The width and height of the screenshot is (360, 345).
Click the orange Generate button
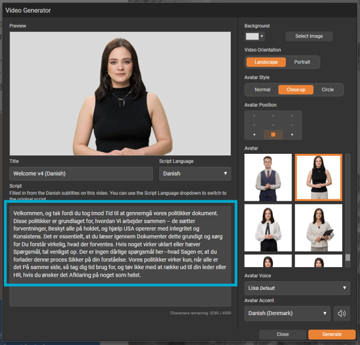332,334
